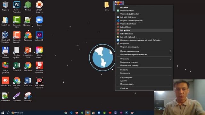Select the Adobe Creative Cloud shortcut
Viewport: 205px width, 115px height.
(39, 52)
